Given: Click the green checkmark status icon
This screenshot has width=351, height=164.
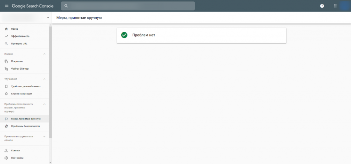Looking at the screenshot, I should click(124, 35).
